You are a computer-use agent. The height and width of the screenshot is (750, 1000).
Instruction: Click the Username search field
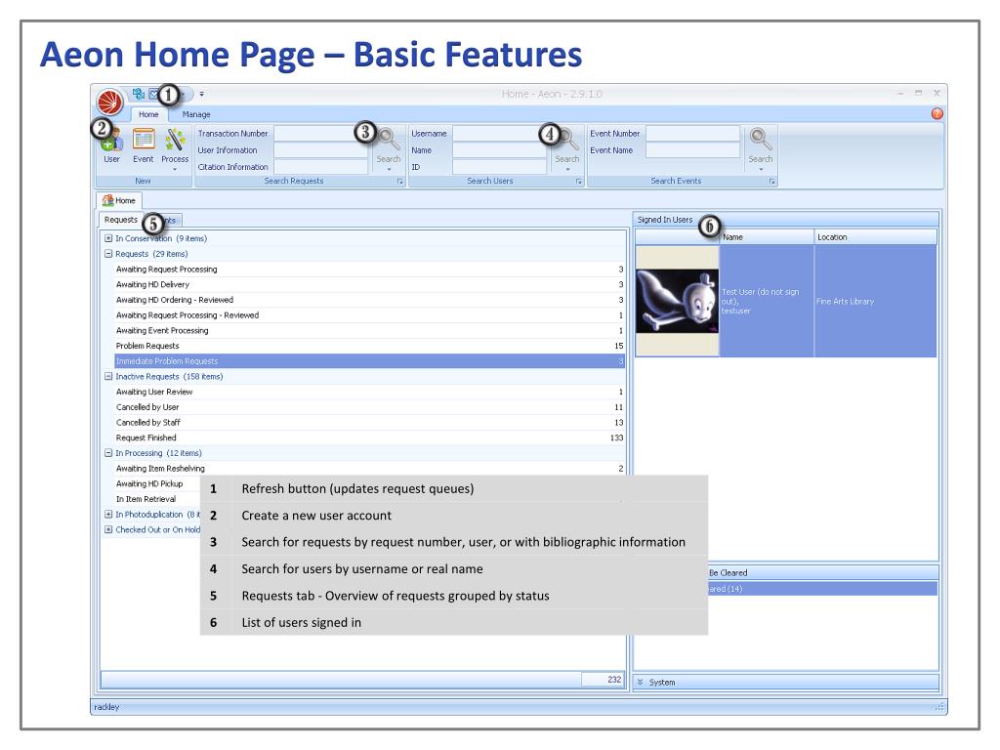(500, 133)
